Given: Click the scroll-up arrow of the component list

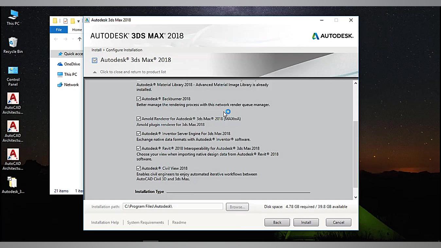Looking at the screenshot, I should (356, 83).
